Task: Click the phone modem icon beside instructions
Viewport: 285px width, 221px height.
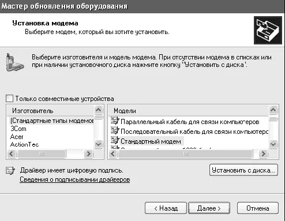Action: click(x=14, y=62)
